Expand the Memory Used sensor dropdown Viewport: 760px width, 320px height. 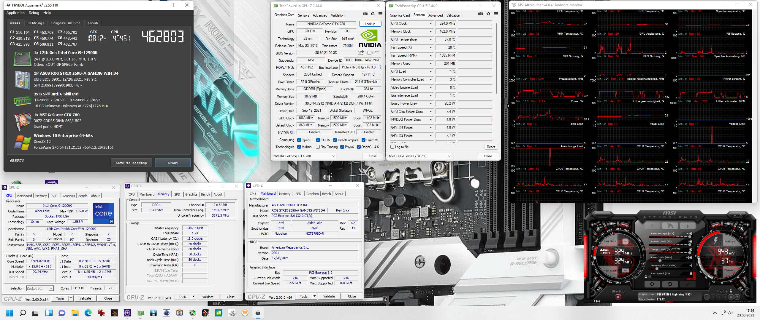click(431, 63)
